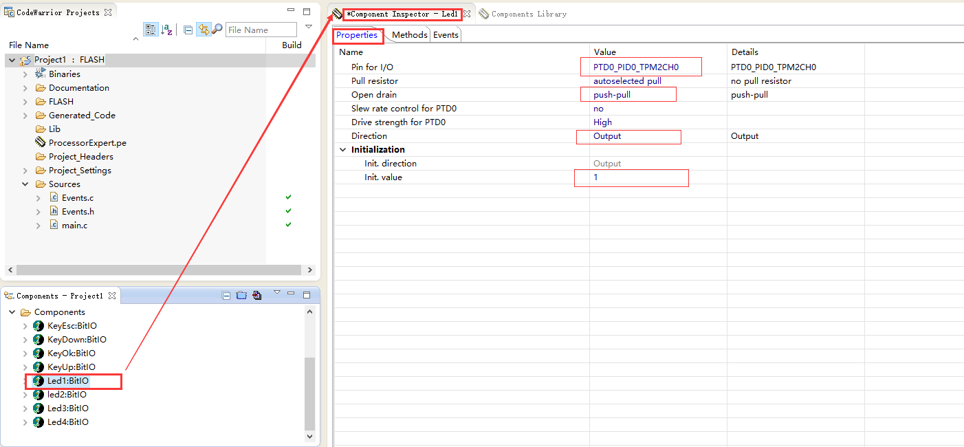Click the File Name filter input field
This screenshot has width=964, height=447.
[261, 30]
